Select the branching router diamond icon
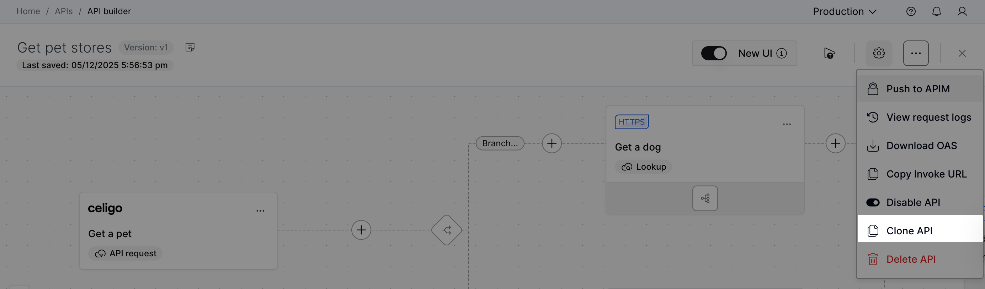The width and height of the screenshot is (985, 289). click(446, 230)
